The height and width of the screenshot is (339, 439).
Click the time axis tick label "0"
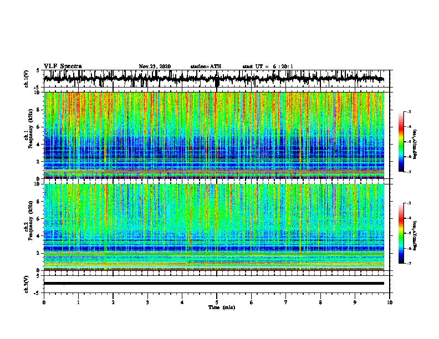[x=44, y=302]
